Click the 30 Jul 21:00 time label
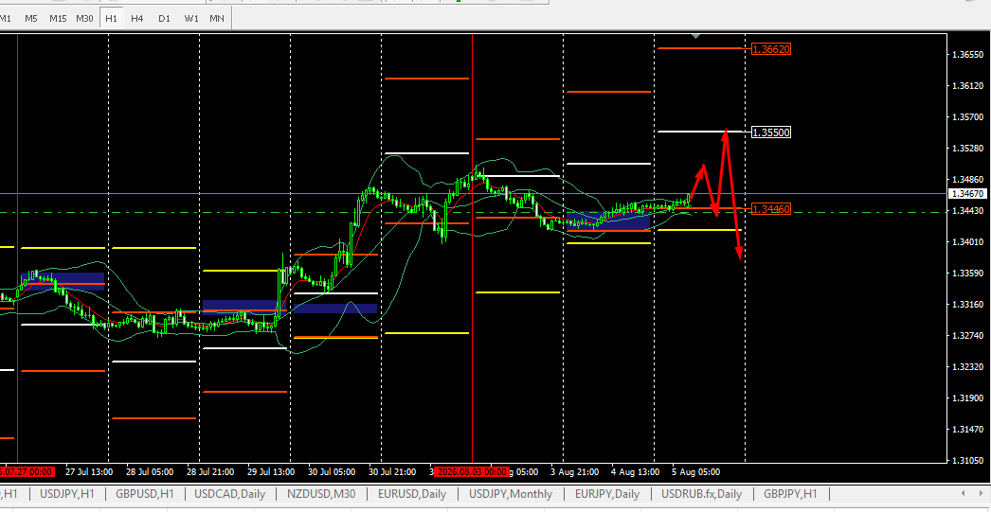The image size is (991, 512). (392, 471)
